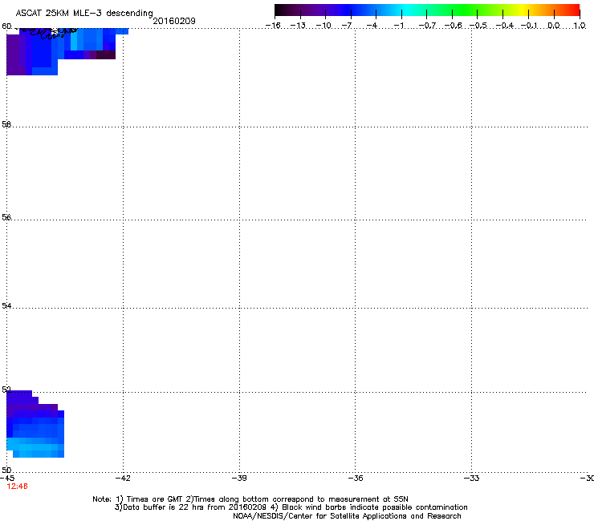Click the -10 tick label on the color scale
This screenshot has width=594, height=521.
click(x=323, y=26)
